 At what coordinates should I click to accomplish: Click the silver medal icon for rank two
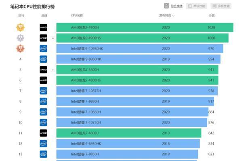tap(20, 38)
